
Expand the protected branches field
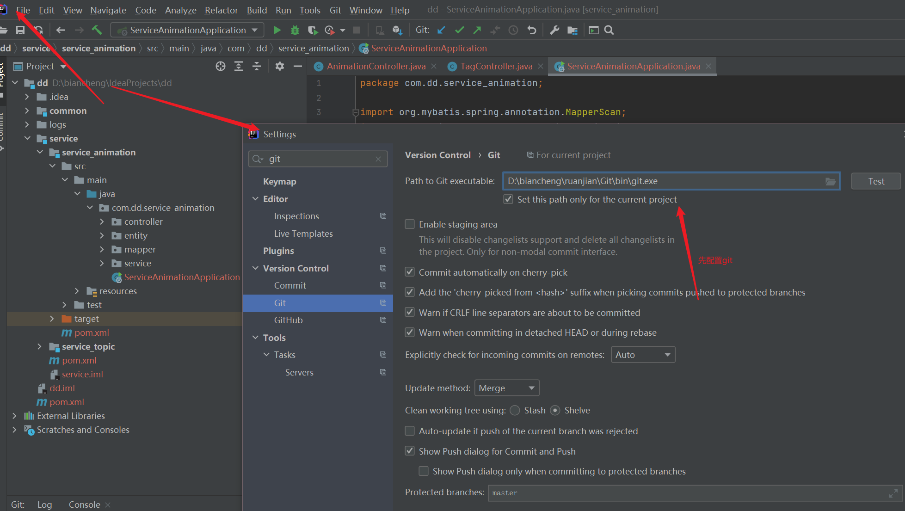[893, 493]
